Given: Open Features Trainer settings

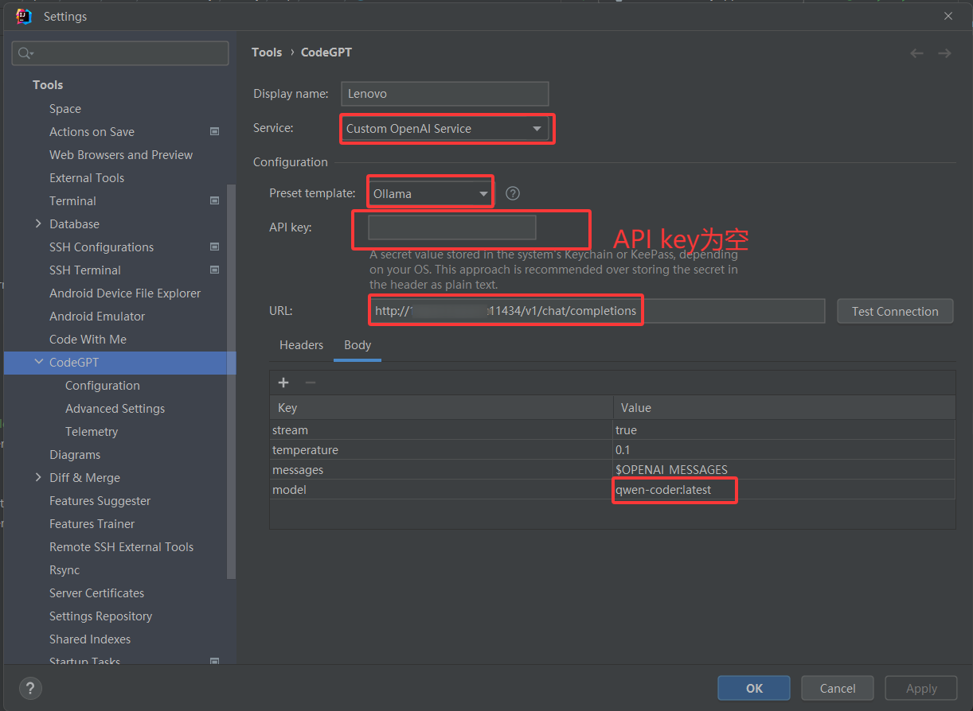Looking at the screenshot, I should [x=92, y=523].
